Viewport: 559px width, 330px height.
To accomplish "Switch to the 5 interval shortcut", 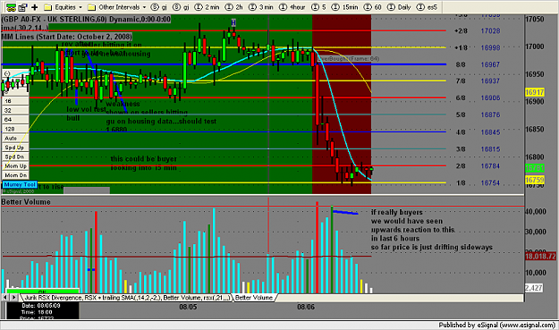I will 318,7.
